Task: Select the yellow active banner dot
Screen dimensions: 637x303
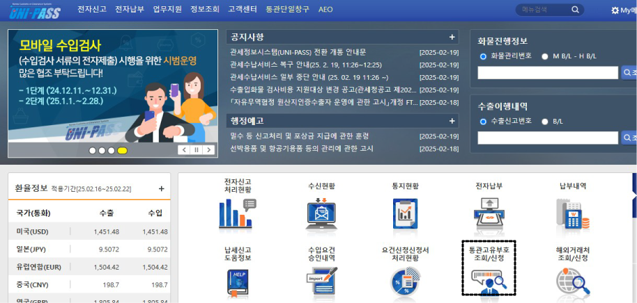Action: (122, 150)
